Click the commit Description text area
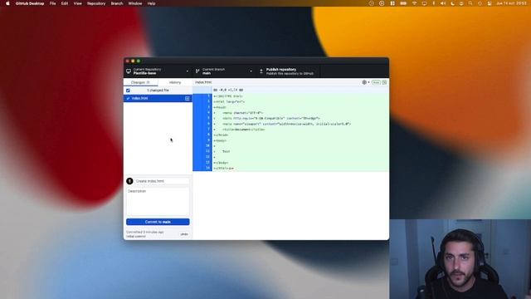 click(x=158, y=201)
